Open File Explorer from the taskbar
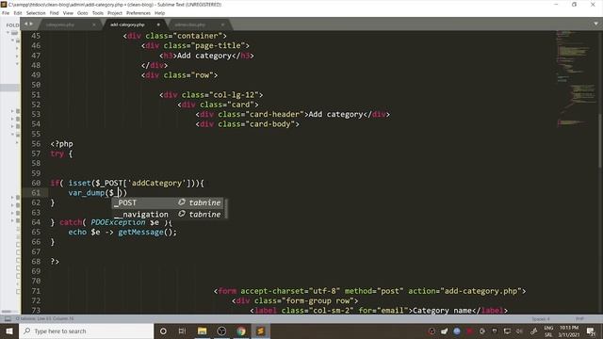The height and width of the screenshot is (339, 603). coord(202,331)
